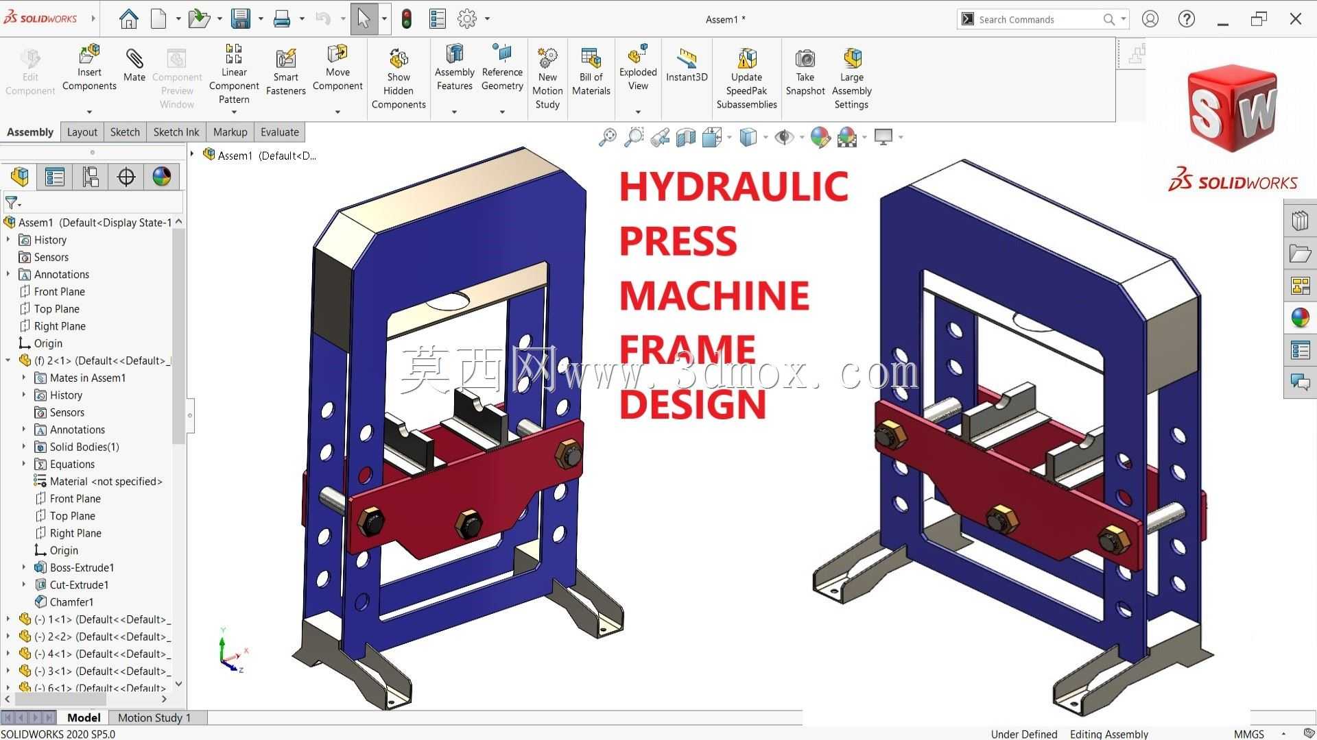The height and width of the screenshot is (740, 1317).
Task: Open the Custom Properties task pane
Action: (1300, 350)
